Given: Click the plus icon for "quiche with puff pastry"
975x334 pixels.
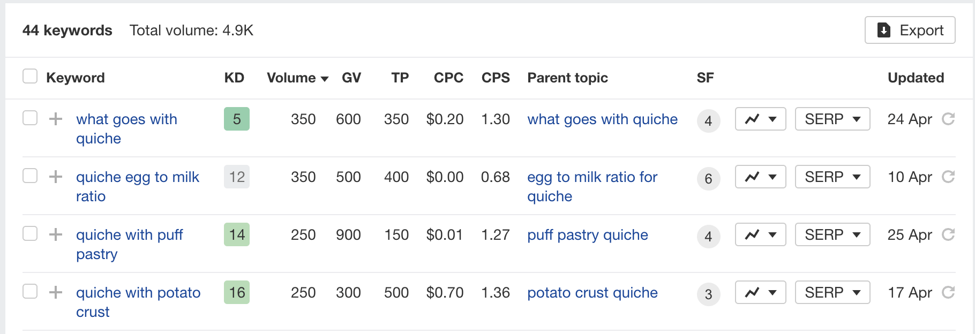Looking at the screenshot, I should pos(55,234).
